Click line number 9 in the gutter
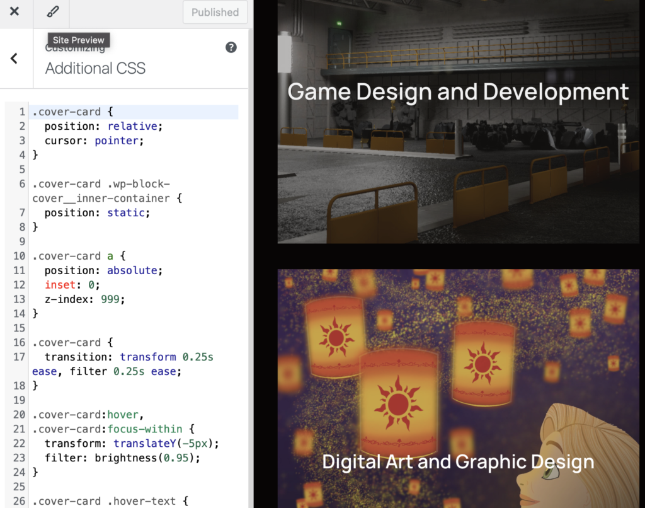This screenshot has height=508, width=645. click(x=22, y=241)
